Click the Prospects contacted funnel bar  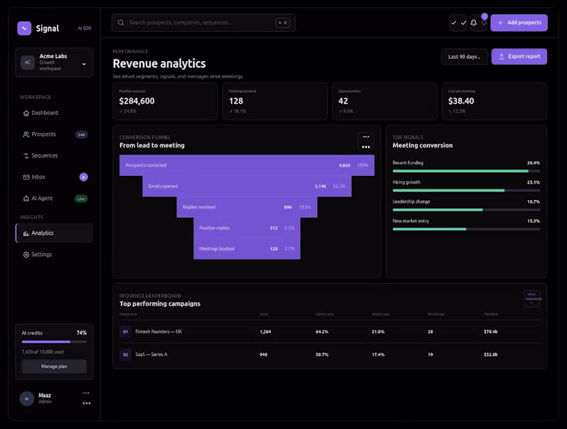pyautogui.click(x=247, y=165)
